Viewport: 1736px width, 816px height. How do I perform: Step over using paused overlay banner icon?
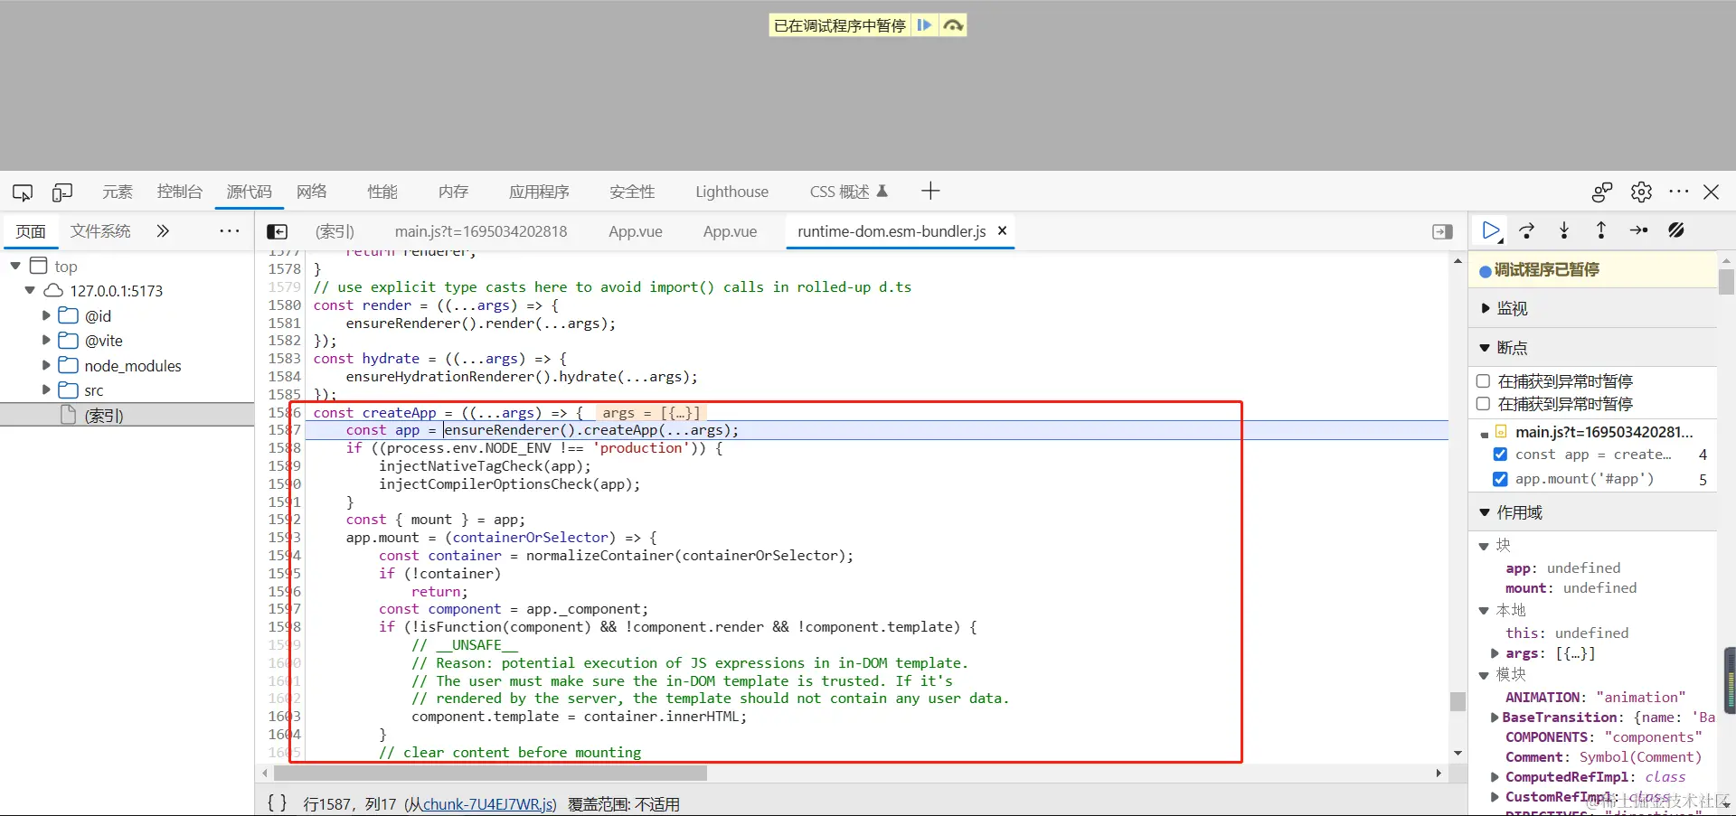tap(953, 25)
